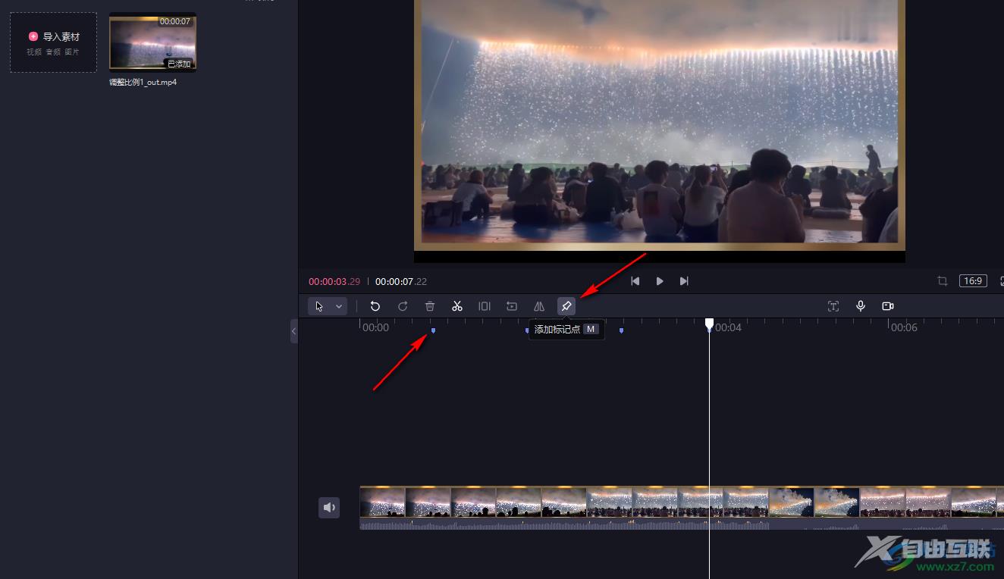Click the freeze frame icon in toolbar
The image size is (1004, 579).
coord(512,306)
